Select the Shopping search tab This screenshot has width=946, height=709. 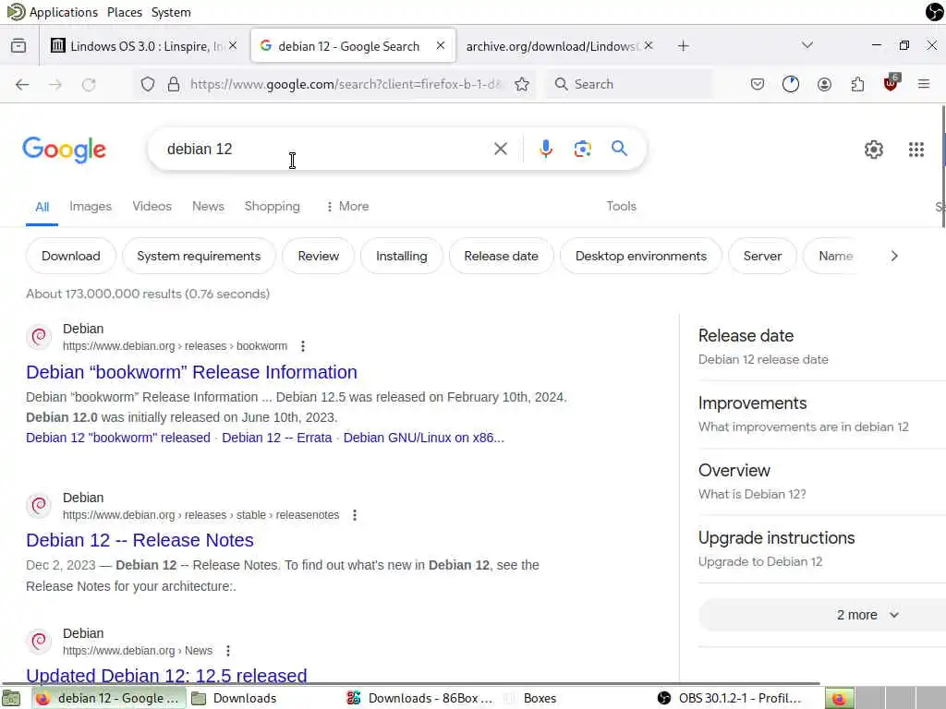pyautogui.click(x=273, y=206)
